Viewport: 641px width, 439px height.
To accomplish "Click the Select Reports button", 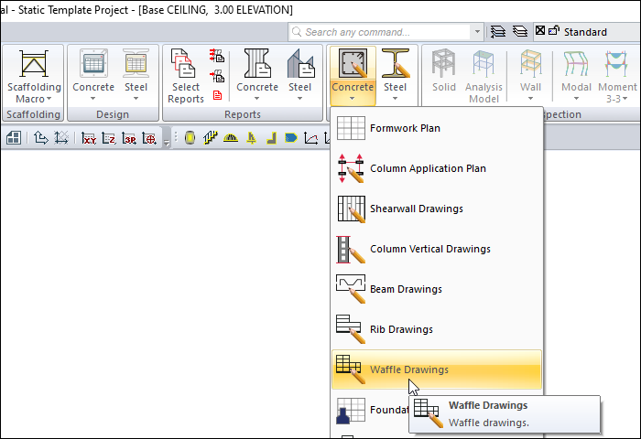I will point(186,76).
